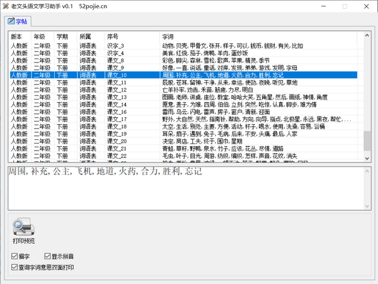Disable 查询字词意思双面打印 checkbox
378x284 pixels.
point(14,268)
